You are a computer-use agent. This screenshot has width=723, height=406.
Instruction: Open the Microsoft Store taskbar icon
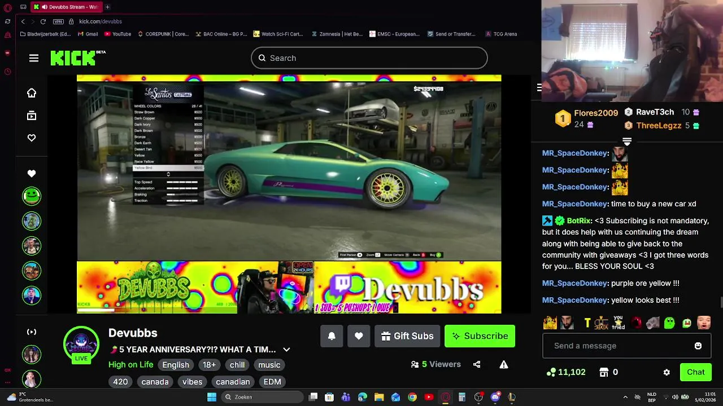tap(329, 397)
